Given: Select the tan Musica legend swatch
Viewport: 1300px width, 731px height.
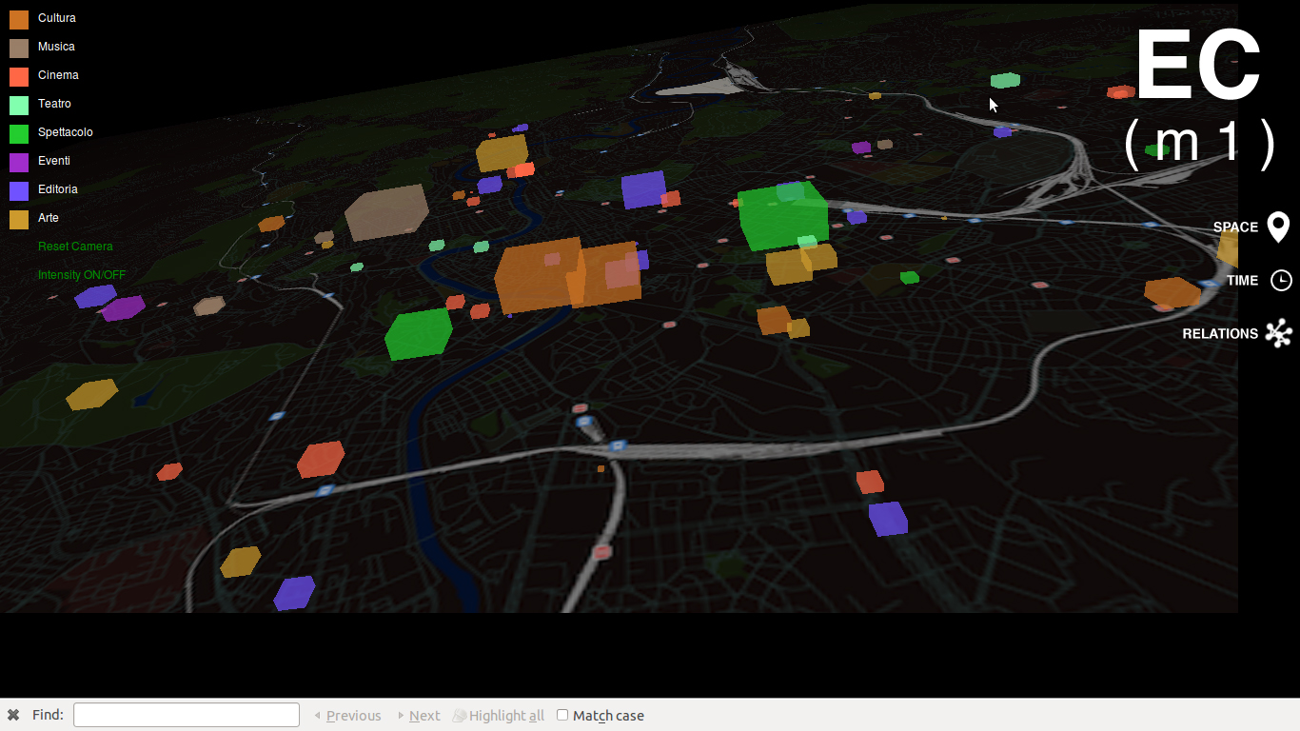Looking at the screenshot, I should point(19,48).
